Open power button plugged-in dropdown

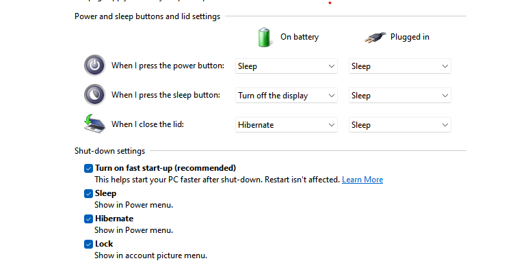(399, 66)
